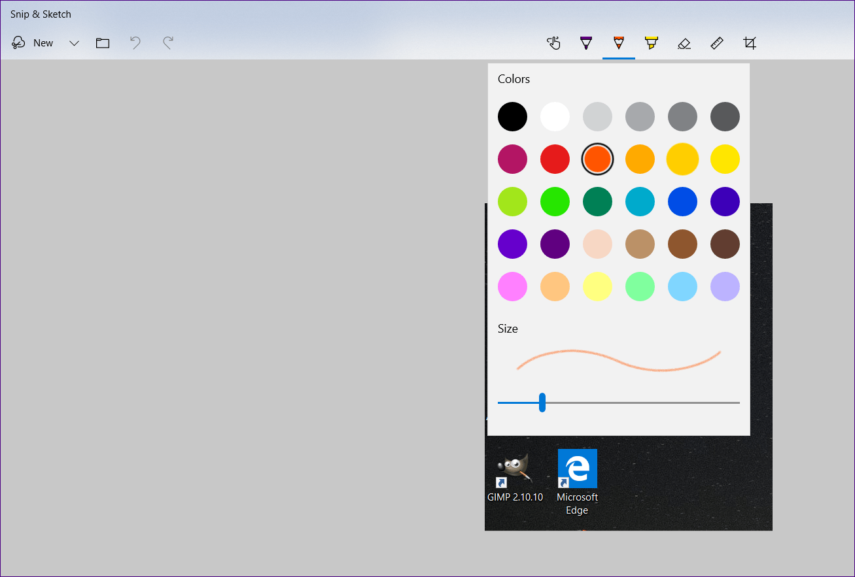Start a New snip
Screen dimensions: 855x577
click(x=33, y=42)
